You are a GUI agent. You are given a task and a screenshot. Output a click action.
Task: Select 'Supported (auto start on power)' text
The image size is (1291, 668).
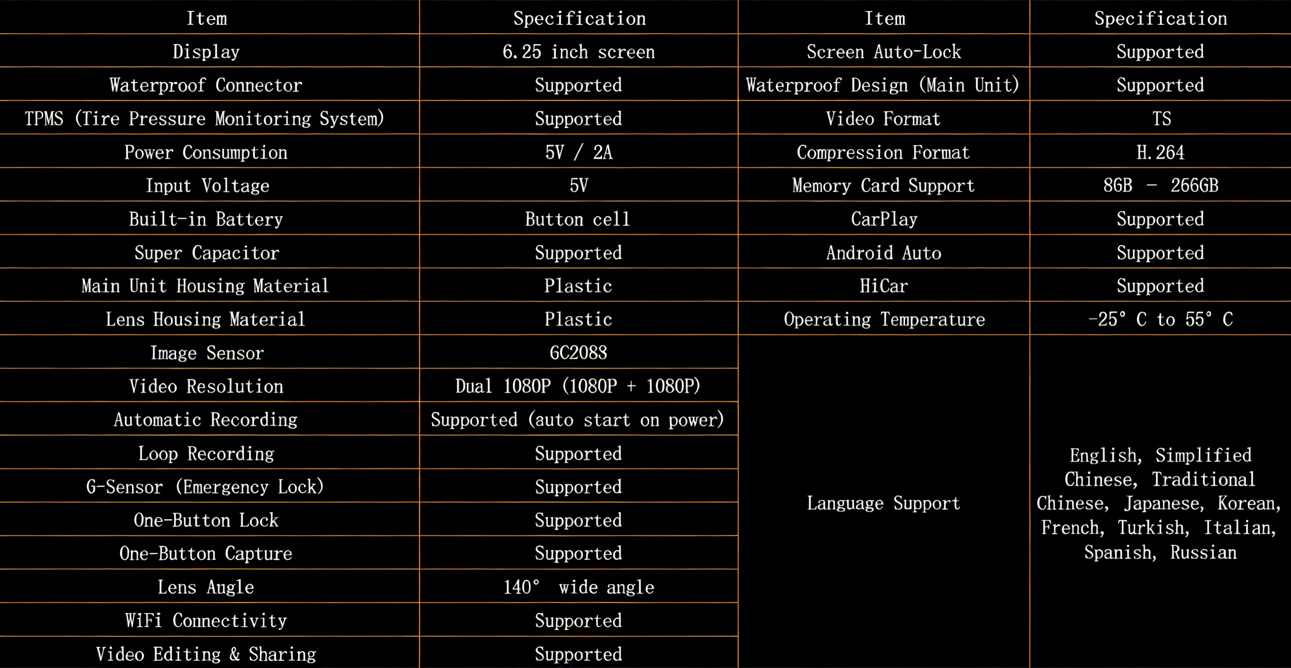[x=577, y=419]
